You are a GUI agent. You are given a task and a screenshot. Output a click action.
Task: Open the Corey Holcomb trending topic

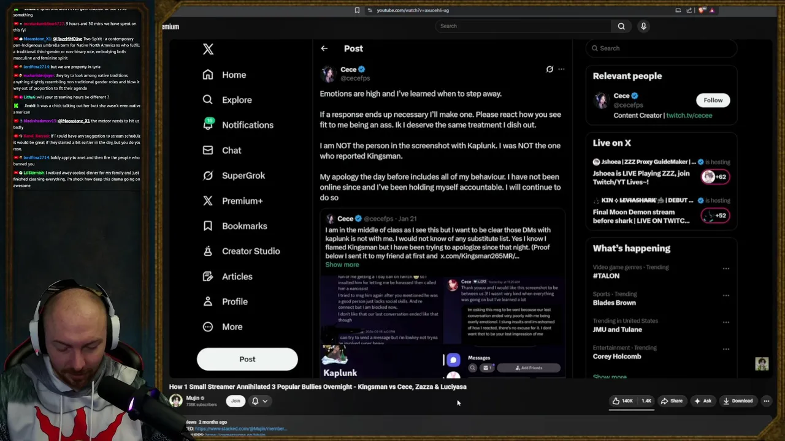(617, 356)
